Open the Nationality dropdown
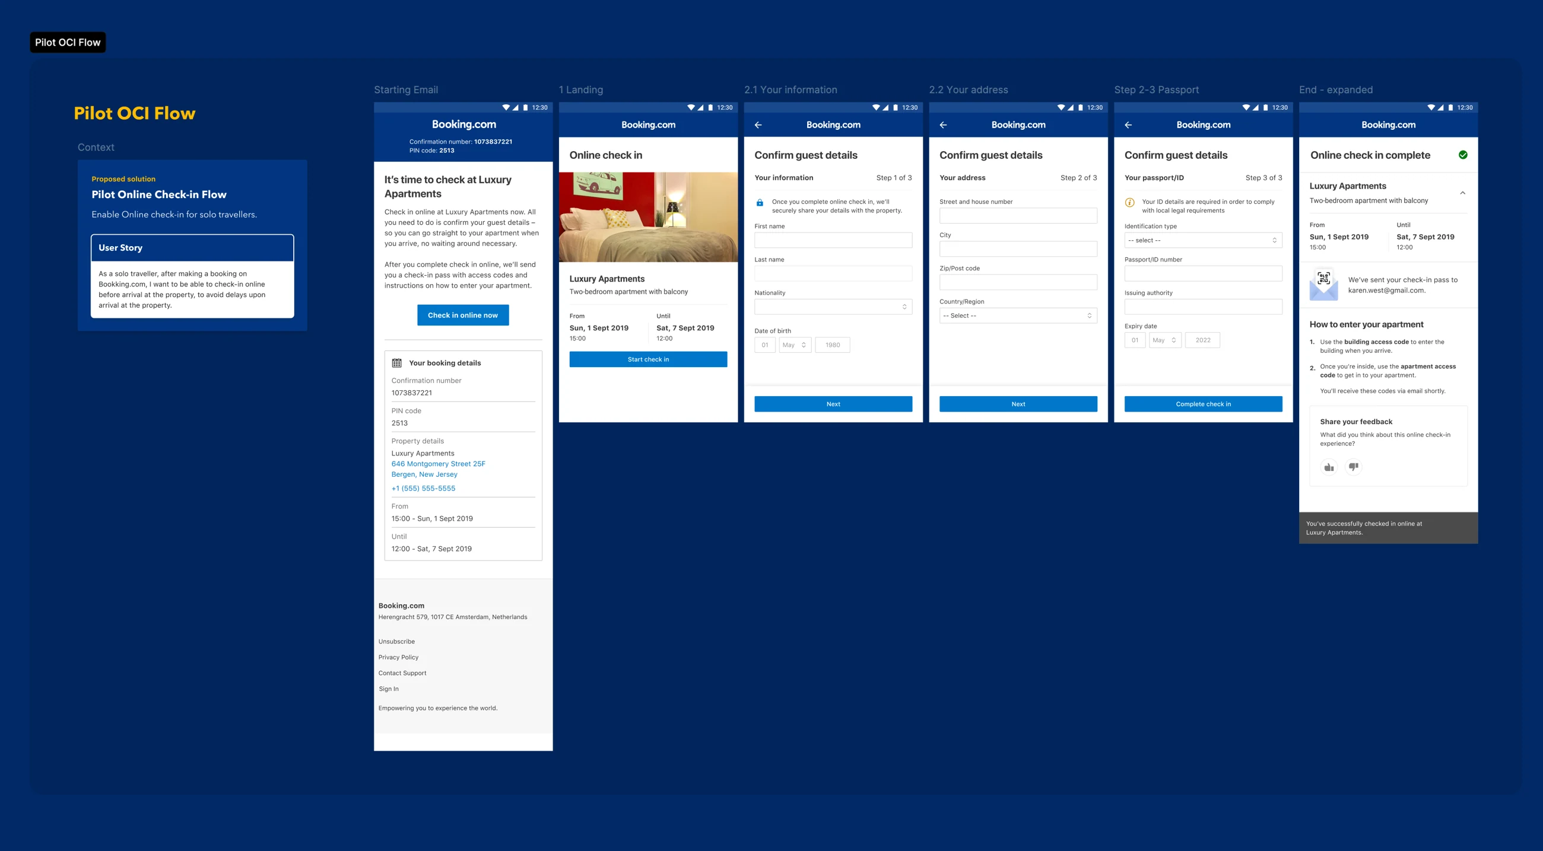The image size is (1543, 851). pyautogui.click(x=833, y=307)
